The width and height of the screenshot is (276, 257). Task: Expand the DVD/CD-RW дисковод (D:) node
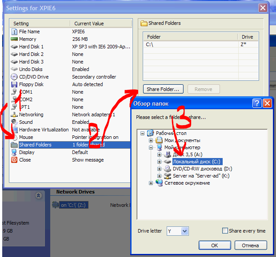click(x=159, y=169)
